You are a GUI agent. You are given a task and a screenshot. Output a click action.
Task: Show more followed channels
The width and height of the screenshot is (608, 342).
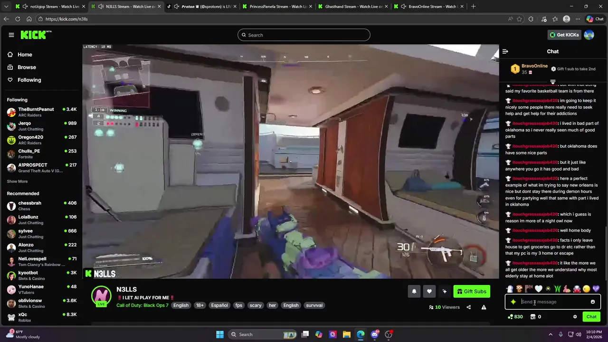coord(17,181)
